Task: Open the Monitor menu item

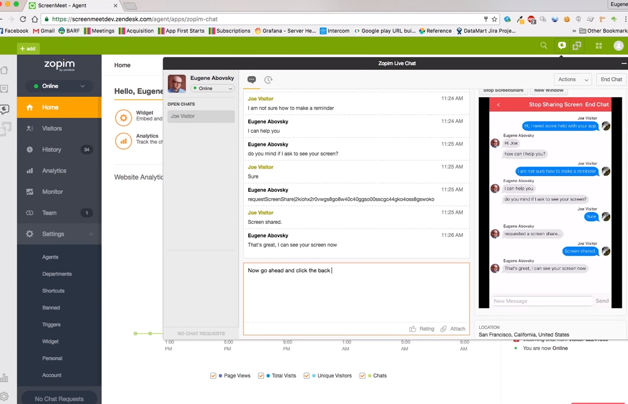Action: tap(59, 192)
